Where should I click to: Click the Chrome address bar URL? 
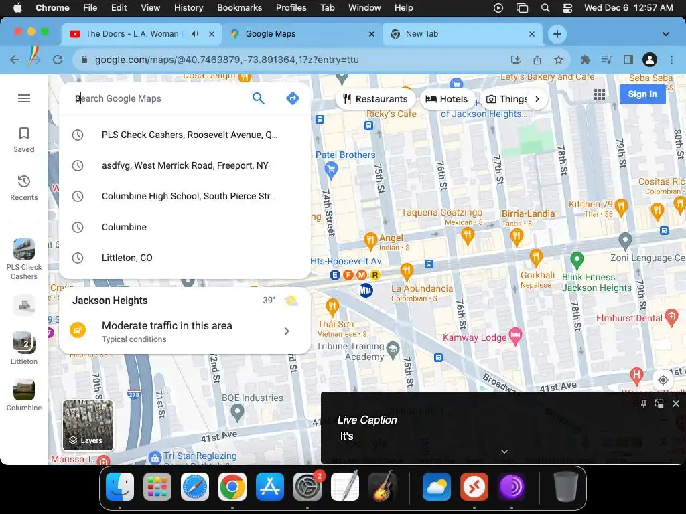pyautogui.click(x=226, y=60)
